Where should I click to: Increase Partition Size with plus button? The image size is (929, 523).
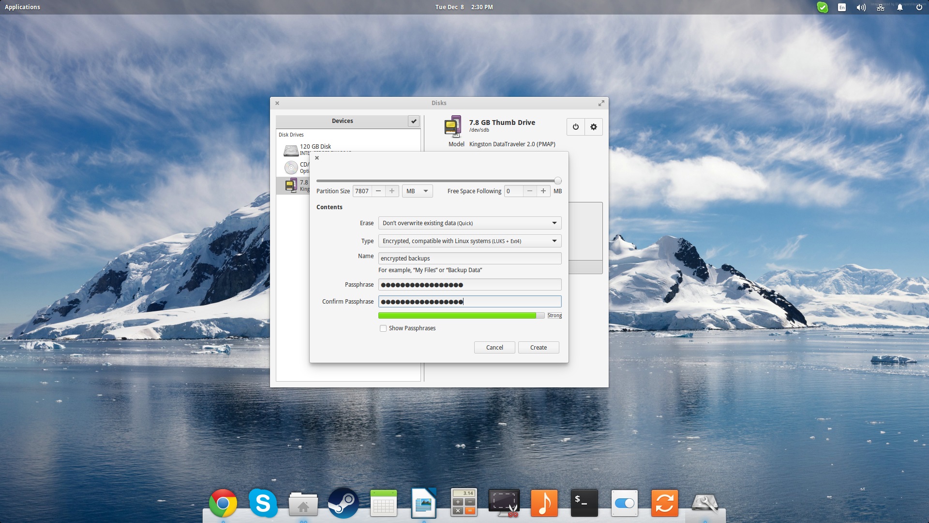coord(392,191)
